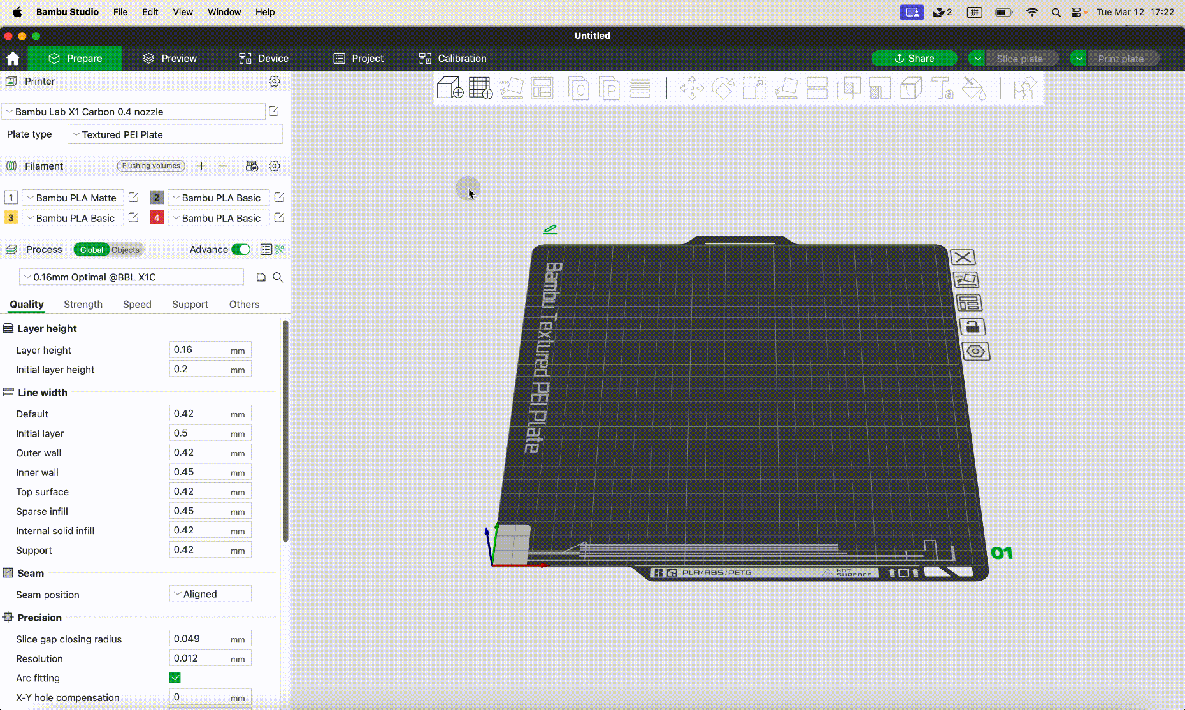Click the Share button
Screen dimensions: 1185x710
(x=914, y=59)
